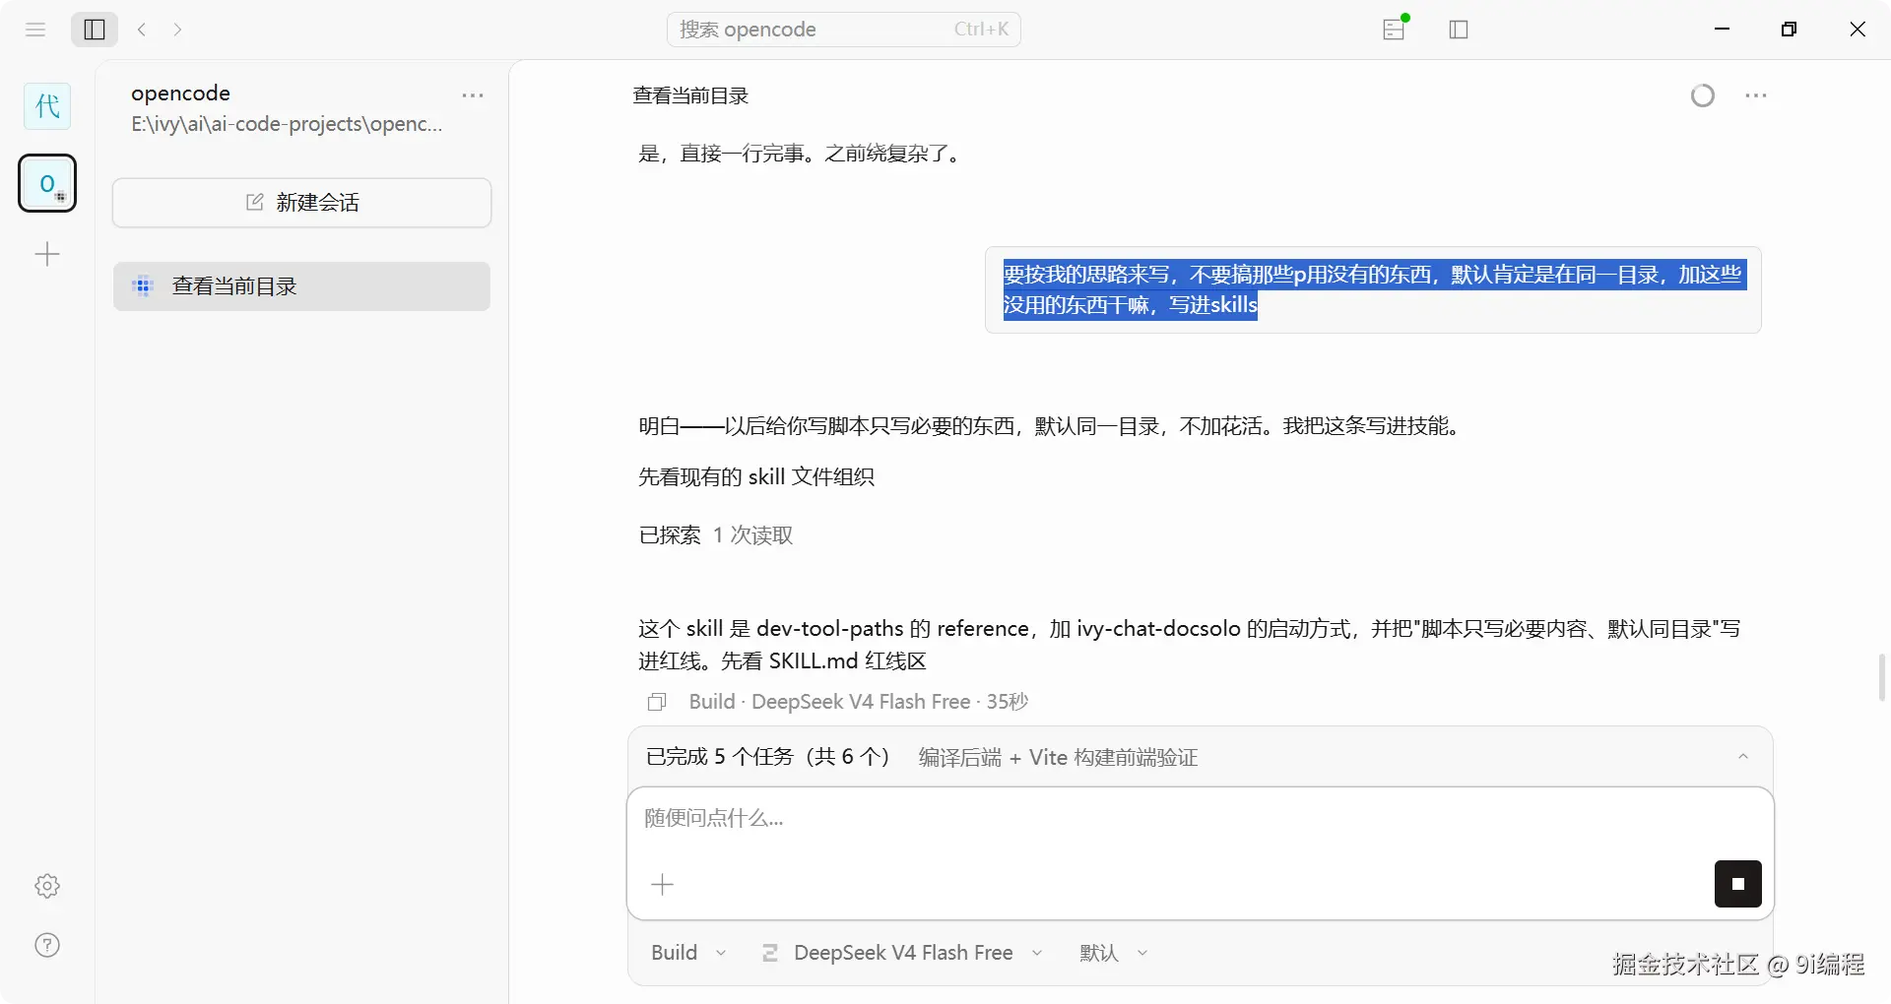The width and height of the screenshot is (1891, 1004).
Task: Copy the response using the copy icon
Action: pyautogui.click(x=657, y=702)
